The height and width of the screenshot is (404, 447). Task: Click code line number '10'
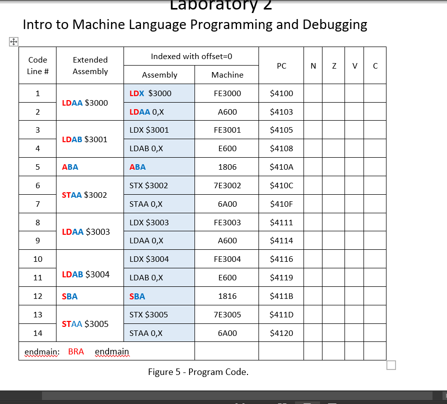tap(37, 259)
